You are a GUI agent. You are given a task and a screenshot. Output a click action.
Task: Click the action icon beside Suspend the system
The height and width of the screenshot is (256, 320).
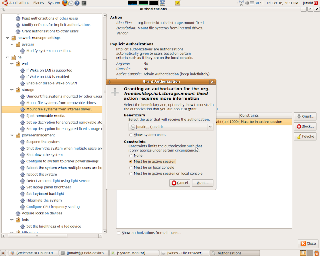pyautogui.click(x=22, y=142)
